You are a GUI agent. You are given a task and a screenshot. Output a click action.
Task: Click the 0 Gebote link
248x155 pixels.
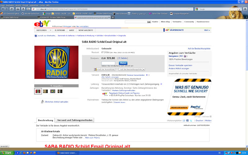(123, 58)
